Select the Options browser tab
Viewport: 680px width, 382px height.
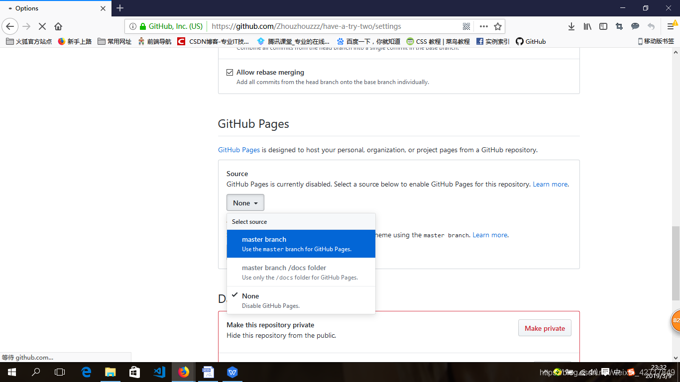[x=55, y=8]
